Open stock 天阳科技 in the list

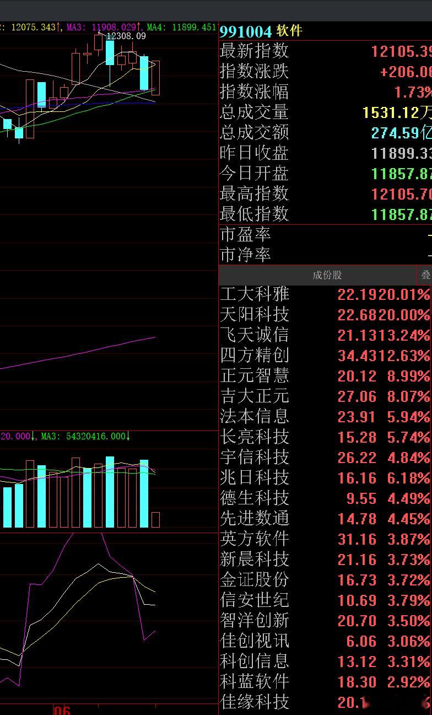[325, 315]
